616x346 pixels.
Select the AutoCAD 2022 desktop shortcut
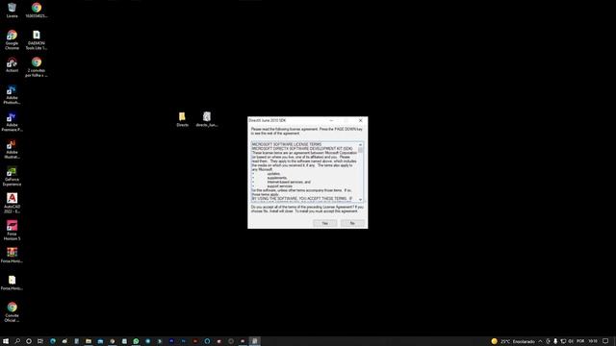tap(12, 203)
